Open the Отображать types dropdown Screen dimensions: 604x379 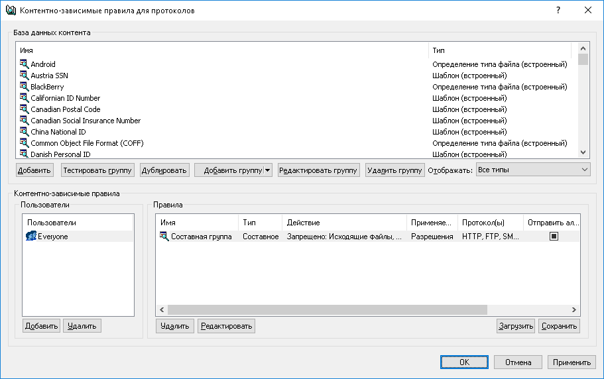(532, 170)
